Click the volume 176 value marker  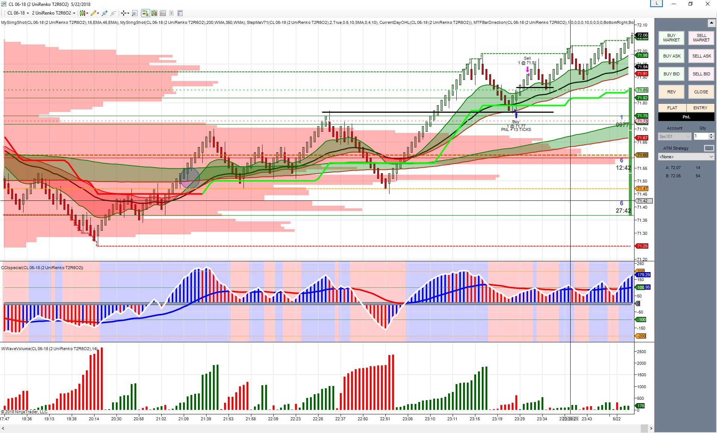pos(640,406)
